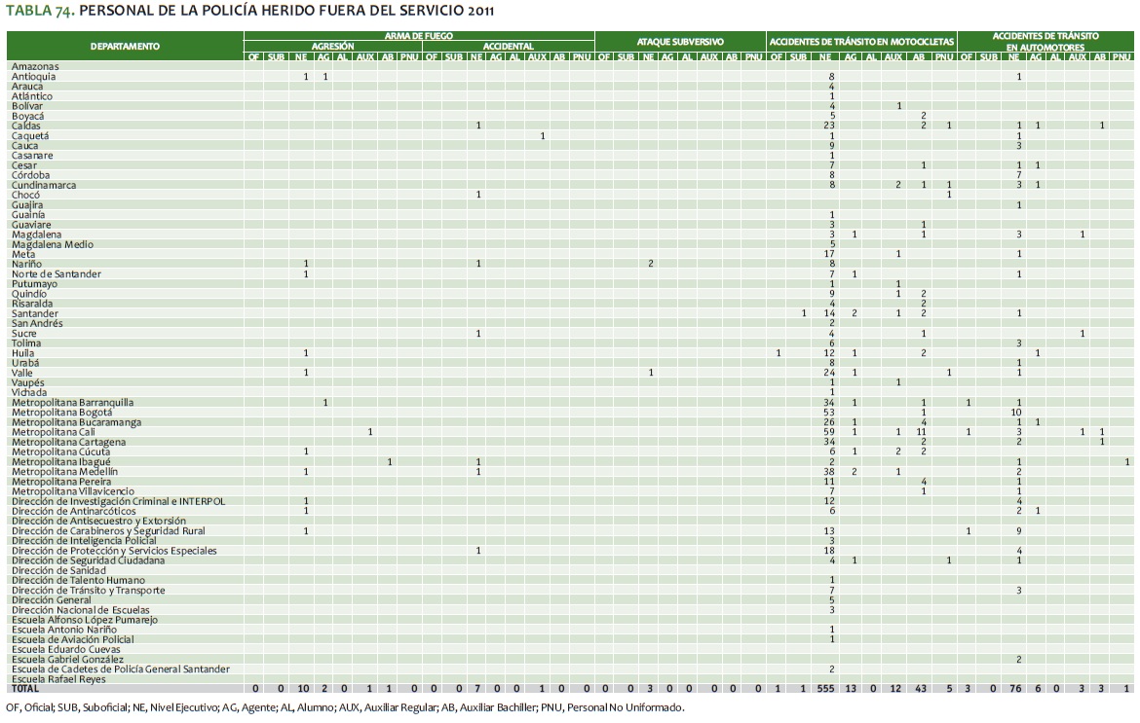Select the Antioquia row label
The image size is (1140, 723).
(x=34, y=76)
